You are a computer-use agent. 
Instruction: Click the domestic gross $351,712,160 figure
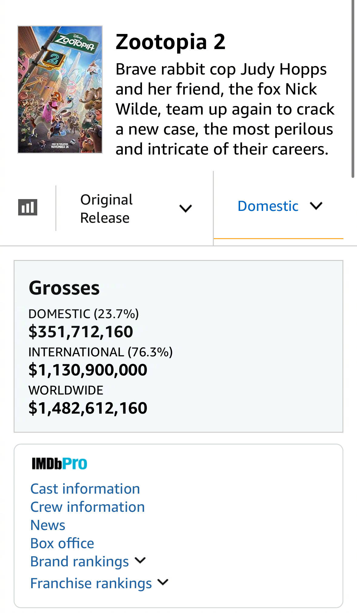point(81,331)
